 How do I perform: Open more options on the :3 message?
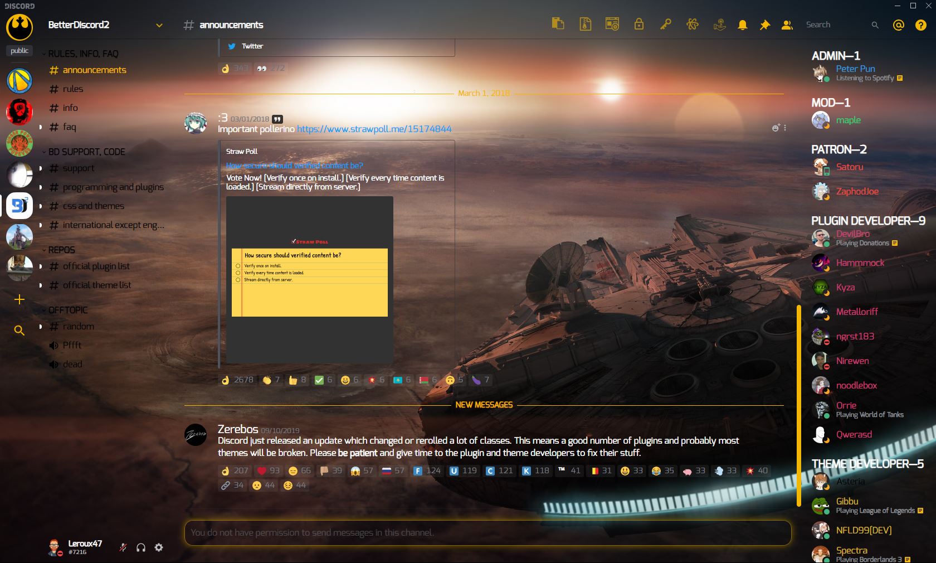pyautogui.click(x=785, y=128)
